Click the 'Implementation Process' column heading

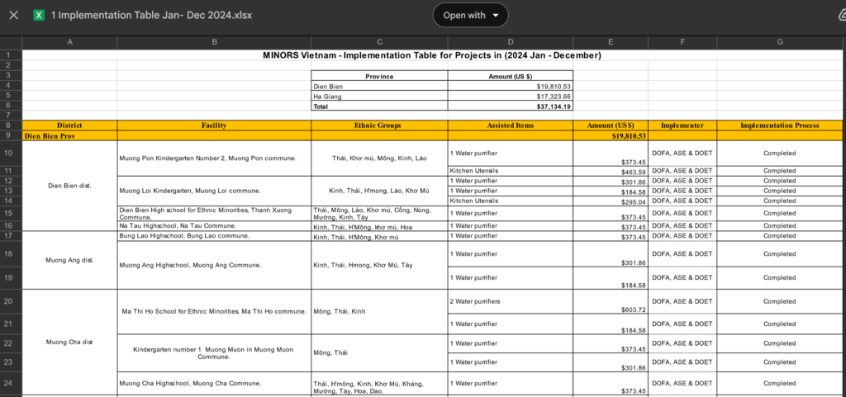780,125
